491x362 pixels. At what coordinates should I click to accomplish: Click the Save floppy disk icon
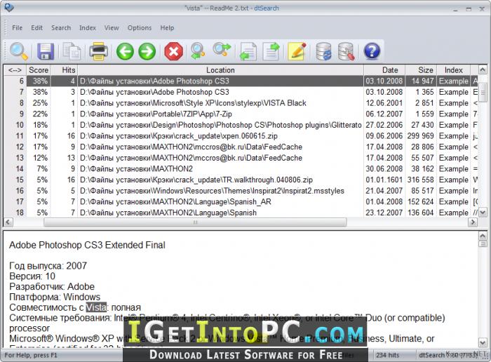click(46, 51)
